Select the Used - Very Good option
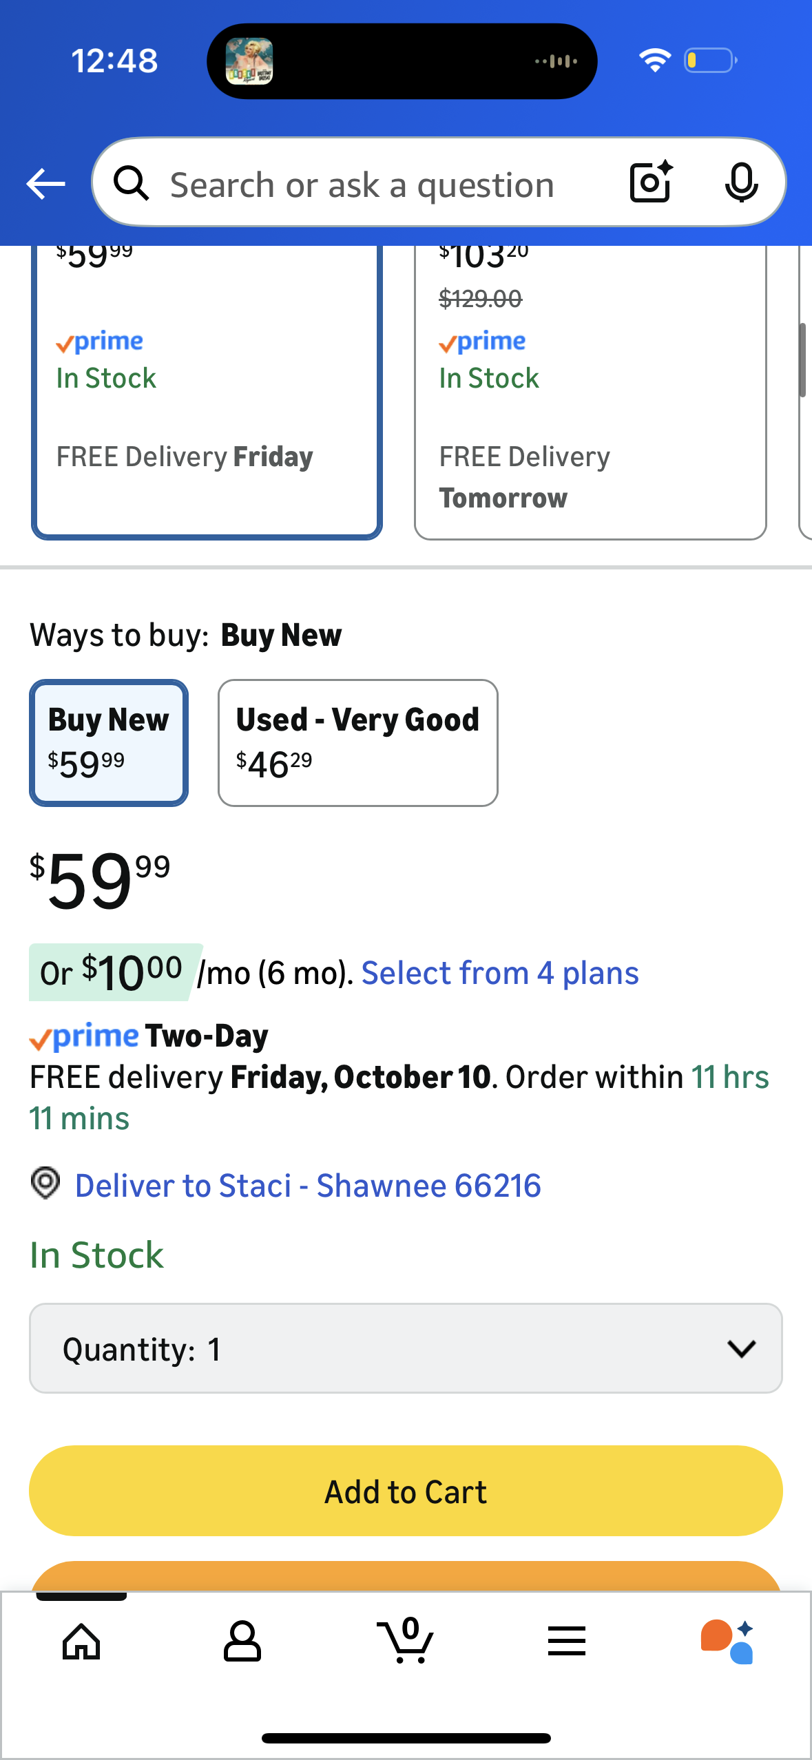This screenshot has width=812, height=1760. [357, 742]
